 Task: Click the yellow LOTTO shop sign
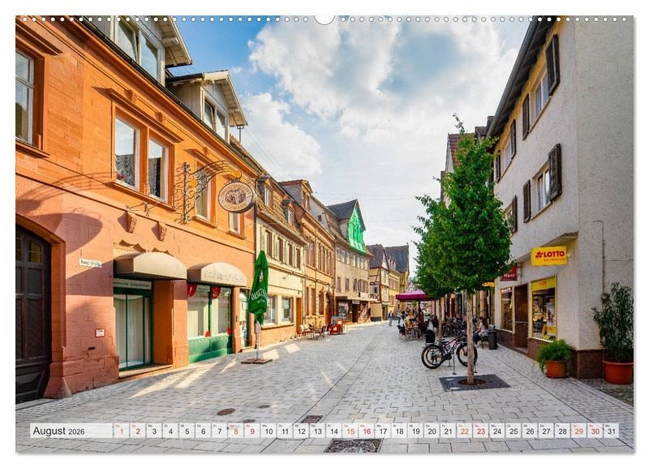pyautogui.click(x=549, y=255)
